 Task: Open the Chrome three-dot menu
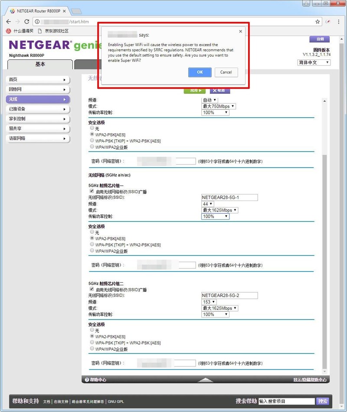pyautogui.click(x=339, y=22)
